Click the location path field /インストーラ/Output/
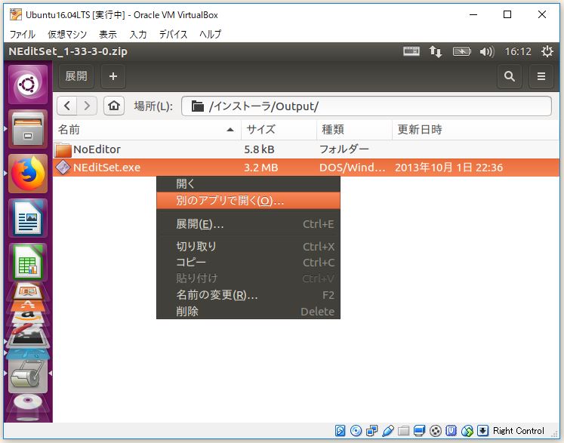The image size is (564, 443). (366, 106)
